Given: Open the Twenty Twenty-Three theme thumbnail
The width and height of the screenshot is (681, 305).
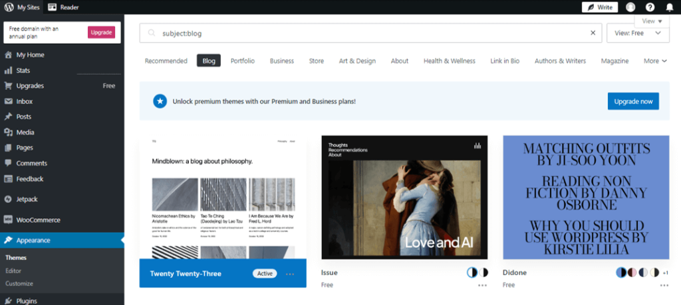Looking at the screenshot, I should click(223, 197).
